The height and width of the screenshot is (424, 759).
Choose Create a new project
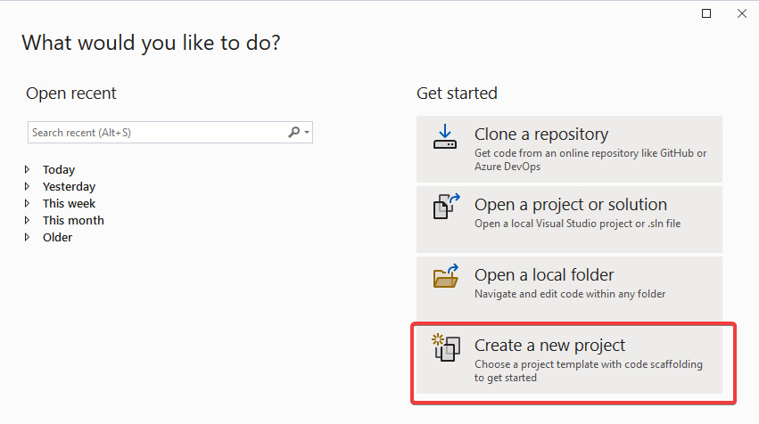(x=569, y=360)
